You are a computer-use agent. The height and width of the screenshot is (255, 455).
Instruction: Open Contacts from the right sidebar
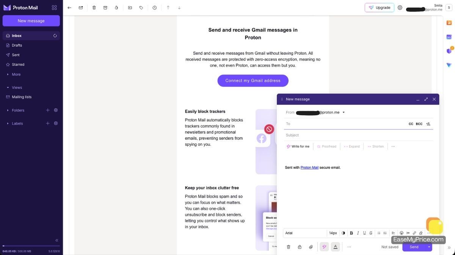(x=449, y=23)
